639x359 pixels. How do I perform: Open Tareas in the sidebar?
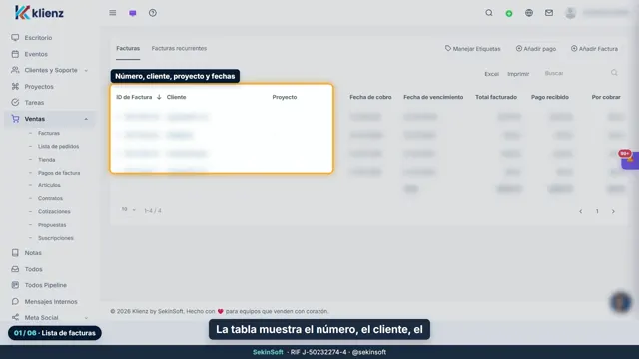point(34,102)
